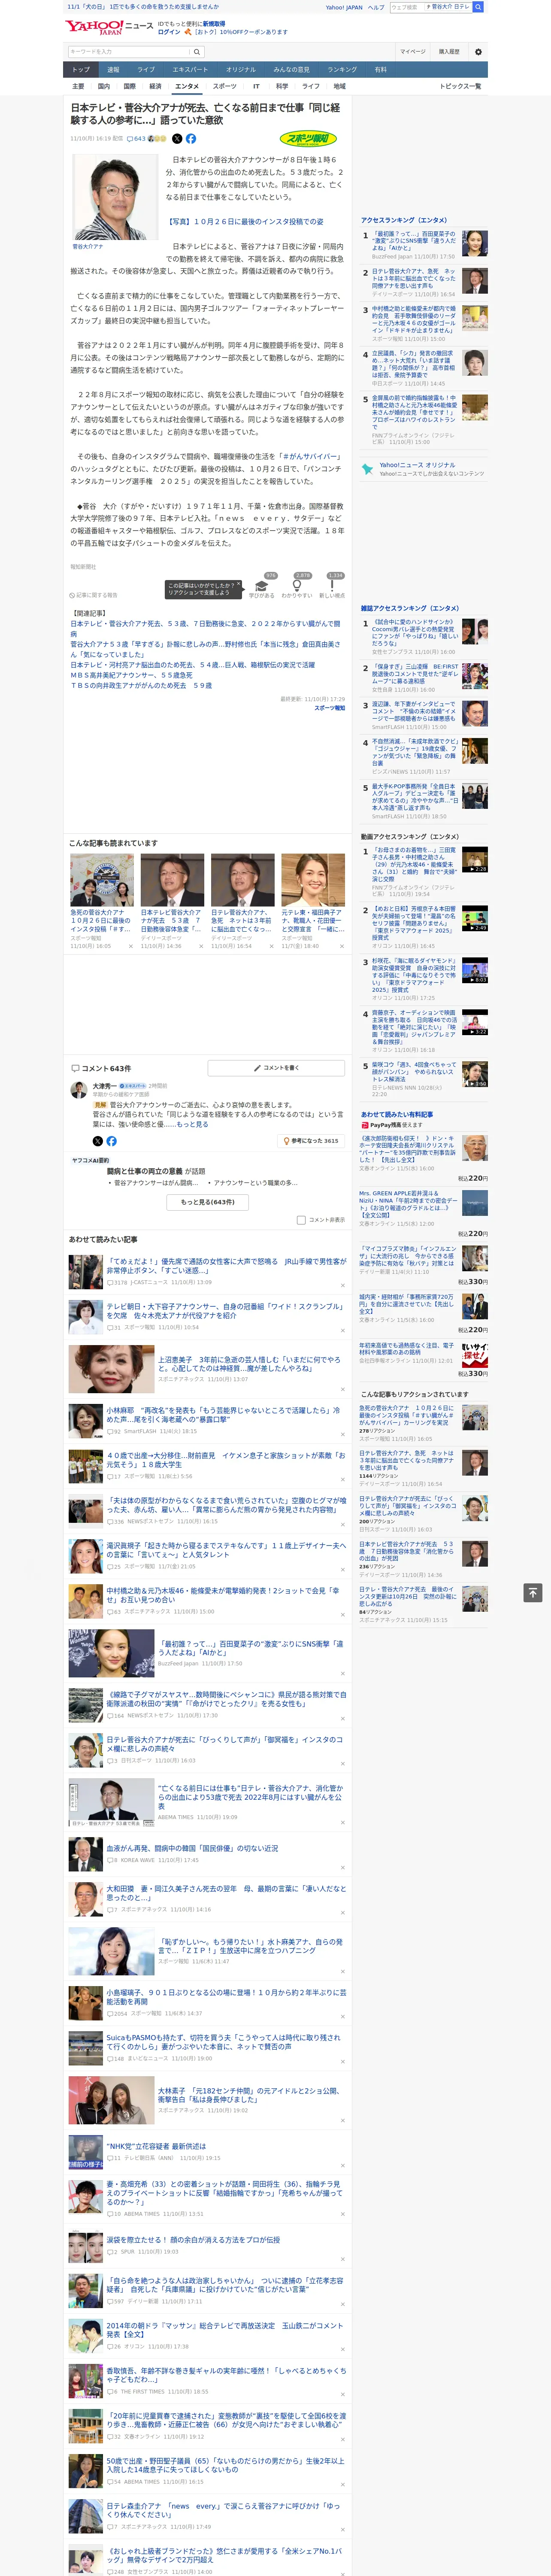Screen dimensions: 551x2576
Task: Select the ライブ tab in dark navigation bar
Action: tap(146, 70)
